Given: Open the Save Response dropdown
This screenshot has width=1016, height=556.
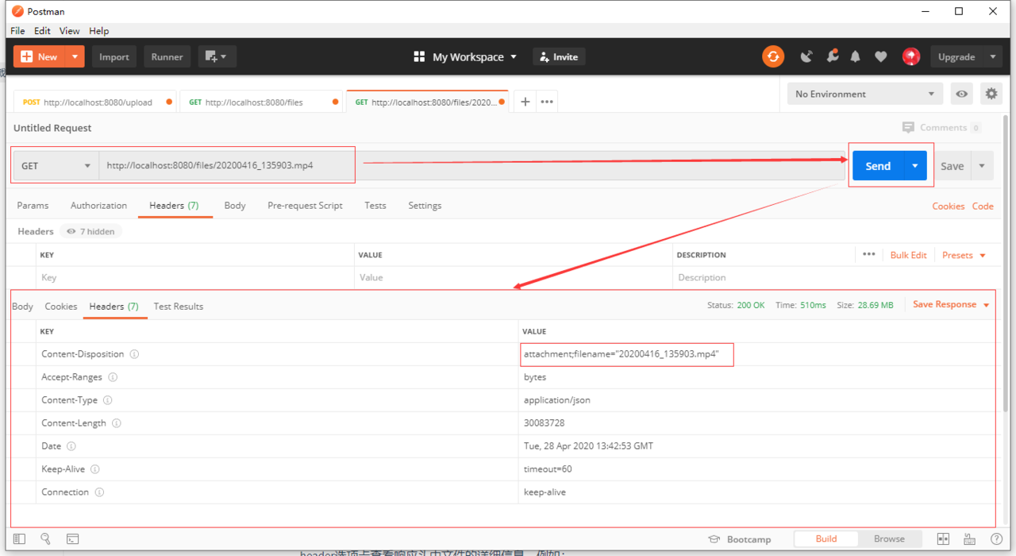Looking at the screenshot, I should (x=951, y=304).
